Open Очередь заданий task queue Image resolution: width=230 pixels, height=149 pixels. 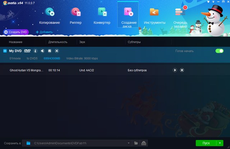(180, 17)
